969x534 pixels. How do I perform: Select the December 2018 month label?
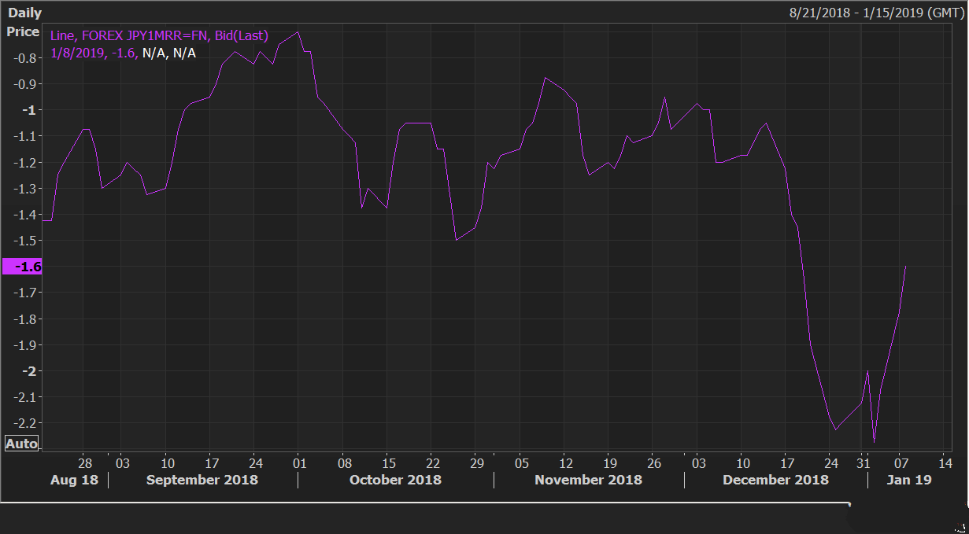point(775,480)
